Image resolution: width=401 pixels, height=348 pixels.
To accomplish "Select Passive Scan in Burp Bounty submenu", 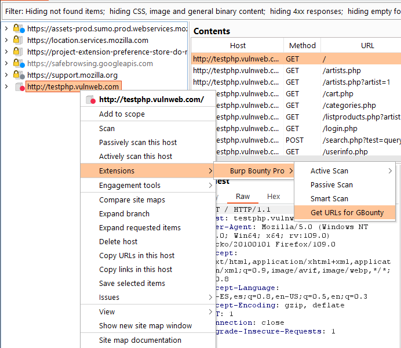I will [x=345, y=185].
